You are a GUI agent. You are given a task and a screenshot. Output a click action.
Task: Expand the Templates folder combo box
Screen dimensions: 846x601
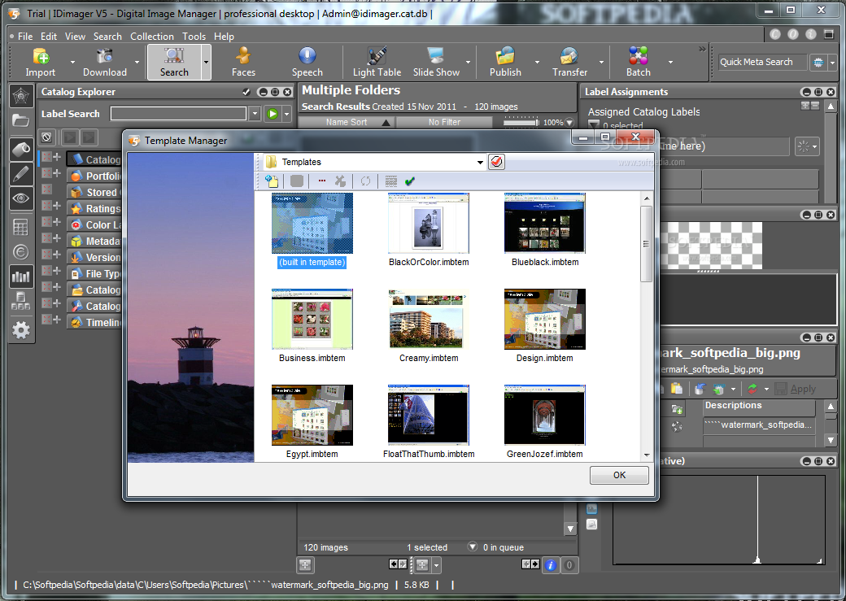480,162
